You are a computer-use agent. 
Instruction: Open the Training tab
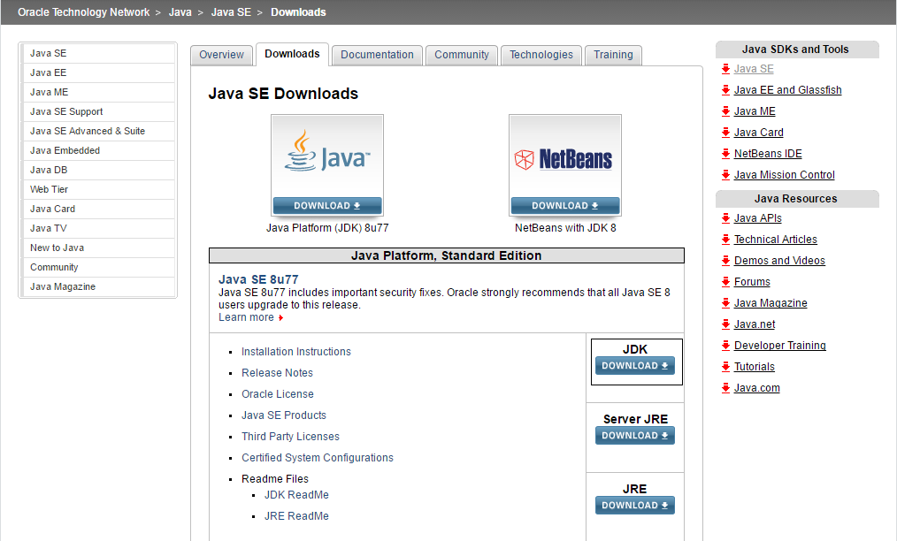(x=613, y=55)
